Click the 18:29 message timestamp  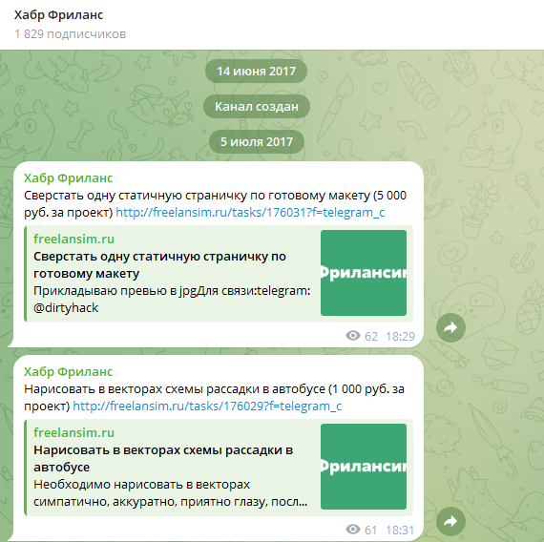click(x=401, y=336)
